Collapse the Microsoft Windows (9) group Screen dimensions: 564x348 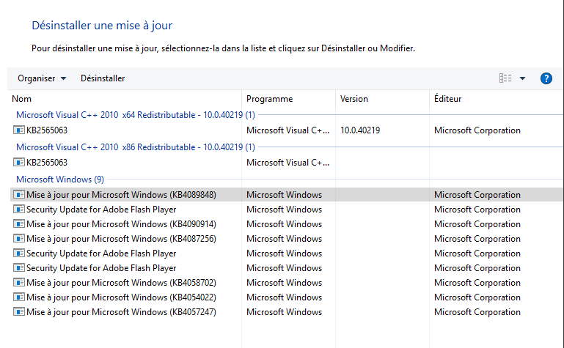coord(60,179)
